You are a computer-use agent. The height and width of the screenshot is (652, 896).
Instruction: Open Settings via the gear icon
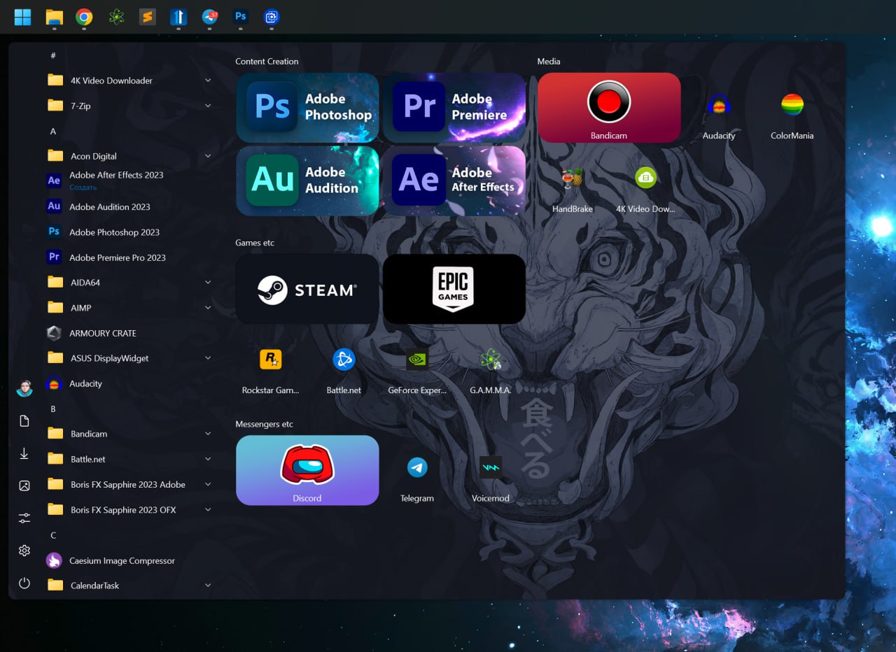coord(24,551)
